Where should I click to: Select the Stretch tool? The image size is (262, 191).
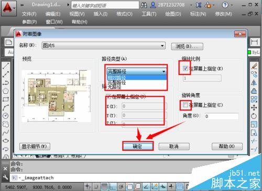(254, 132)
